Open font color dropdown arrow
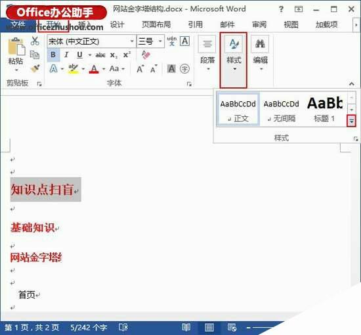Screen dimensions: 361x335 [x=104, y=69]
